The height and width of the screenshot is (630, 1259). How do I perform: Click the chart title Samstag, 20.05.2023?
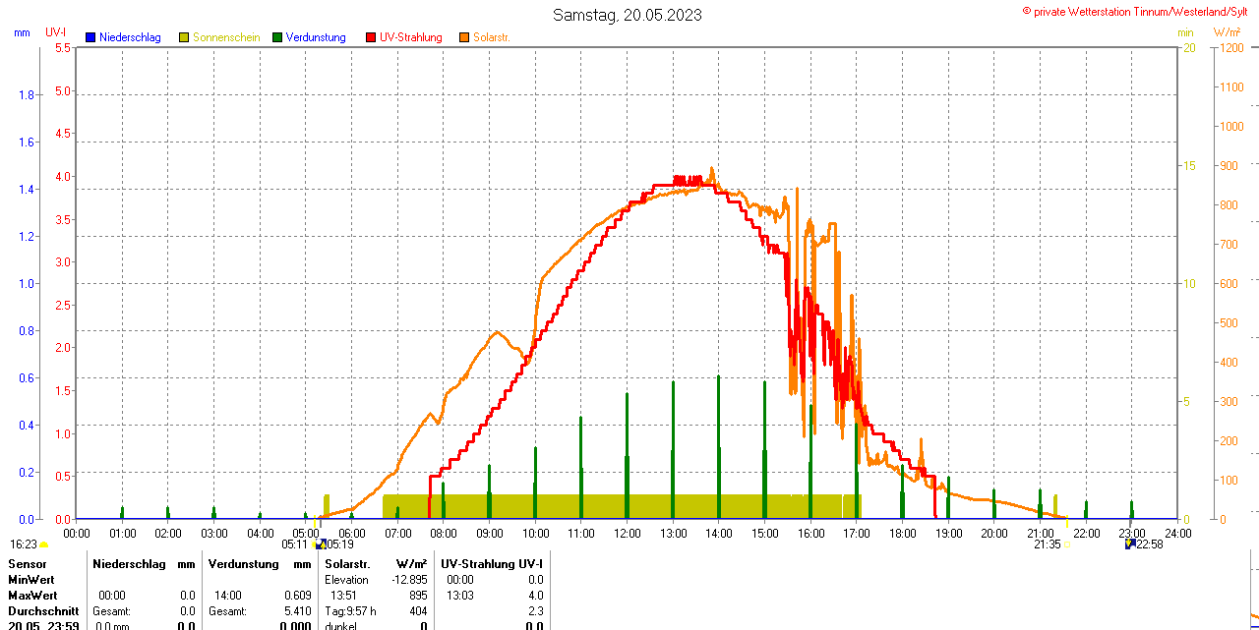(628, 15)
